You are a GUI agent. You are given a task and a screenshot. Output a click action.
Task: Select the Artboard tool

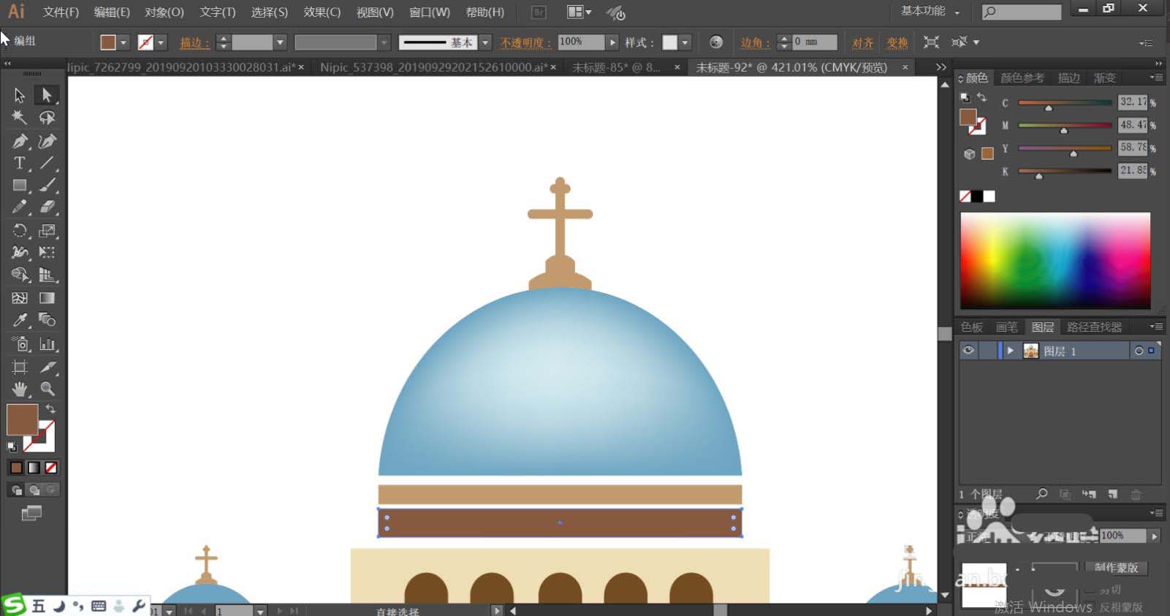pyautogui.click(x=20, y=367)
